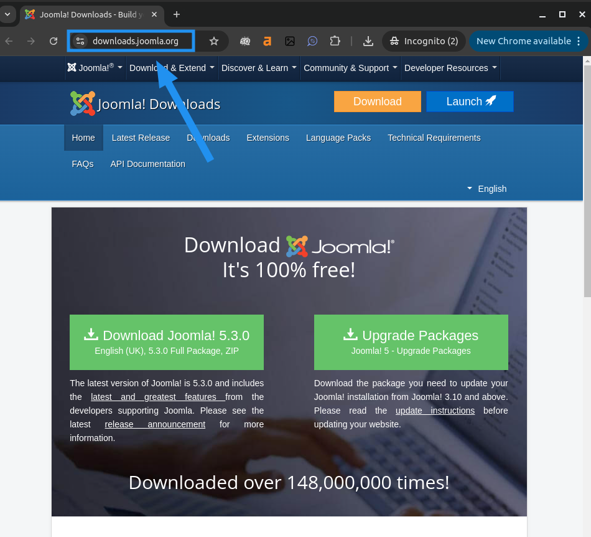Viewport: 591px width, 537px height.
Task: Open the Extensions nav item
Action: (268, 138)
